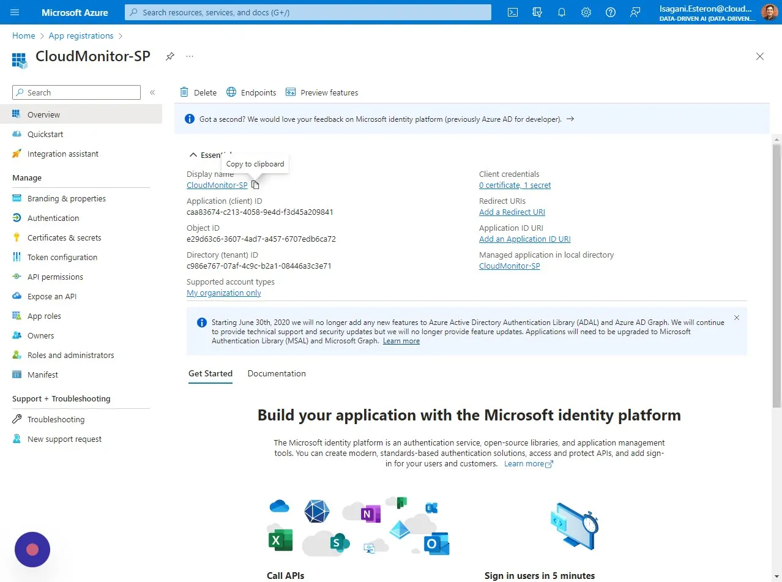Open Preview features
The height and width of the screenshot is (582, 782).
tap(322, 92)
